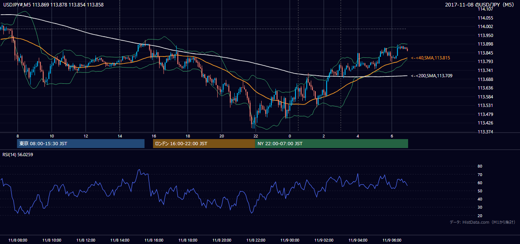Screen dimensions: 520x244
Task: Click the RSI 40 level label
Action: [480, 199]
